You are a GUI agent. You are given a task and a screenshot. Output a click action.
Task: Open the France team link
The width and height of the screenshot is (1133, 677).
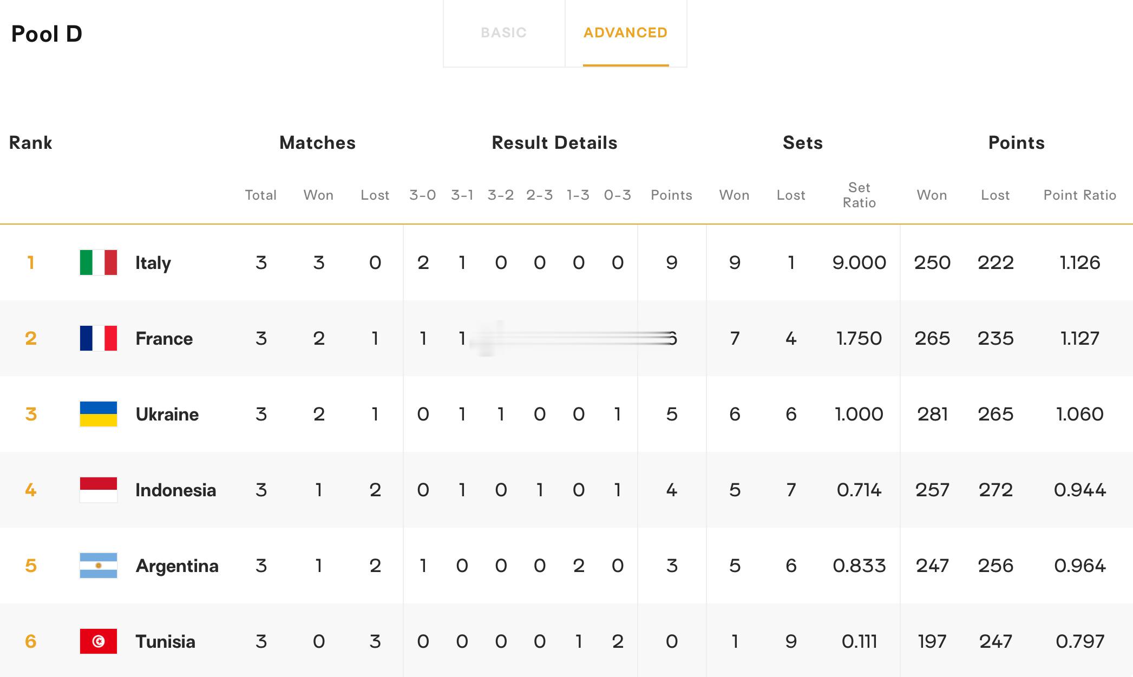click(164, 339)
